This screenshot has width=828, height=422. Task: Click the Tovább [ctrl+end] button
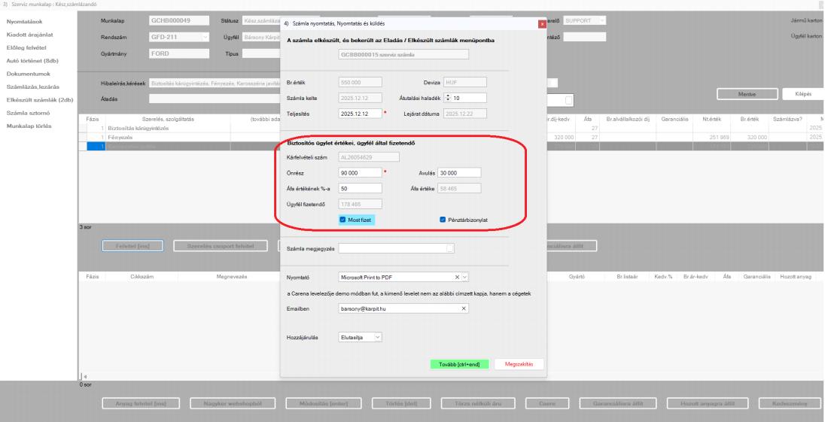pos(459,365)
